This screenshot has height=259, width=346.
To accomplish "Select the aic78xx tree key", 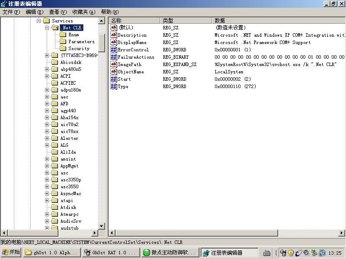I will [70, 131].
